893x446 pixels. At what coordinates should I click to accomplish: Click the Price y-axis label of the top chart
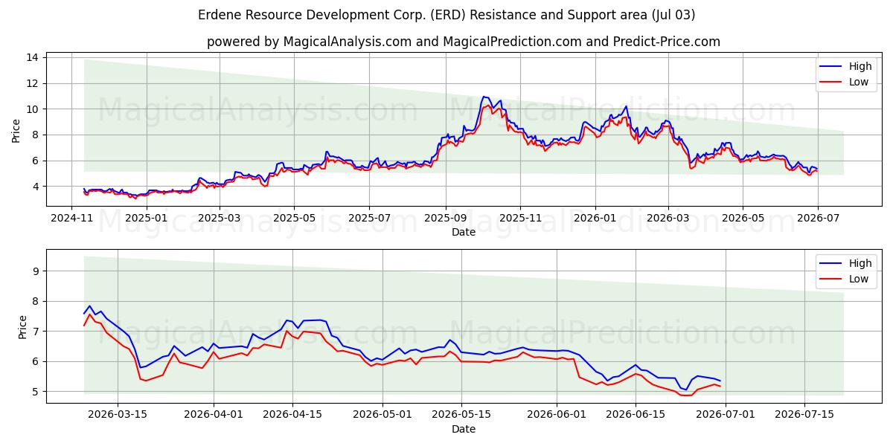click(x=16, y=130)
